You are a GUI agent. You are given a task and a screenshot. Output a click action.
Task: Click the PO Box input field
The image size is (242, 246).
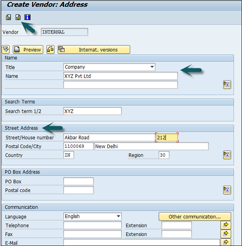click(78, 181)
